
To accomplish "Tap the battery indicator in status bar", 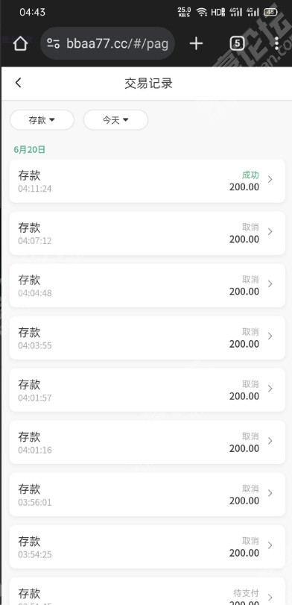I will click(270, 12).
